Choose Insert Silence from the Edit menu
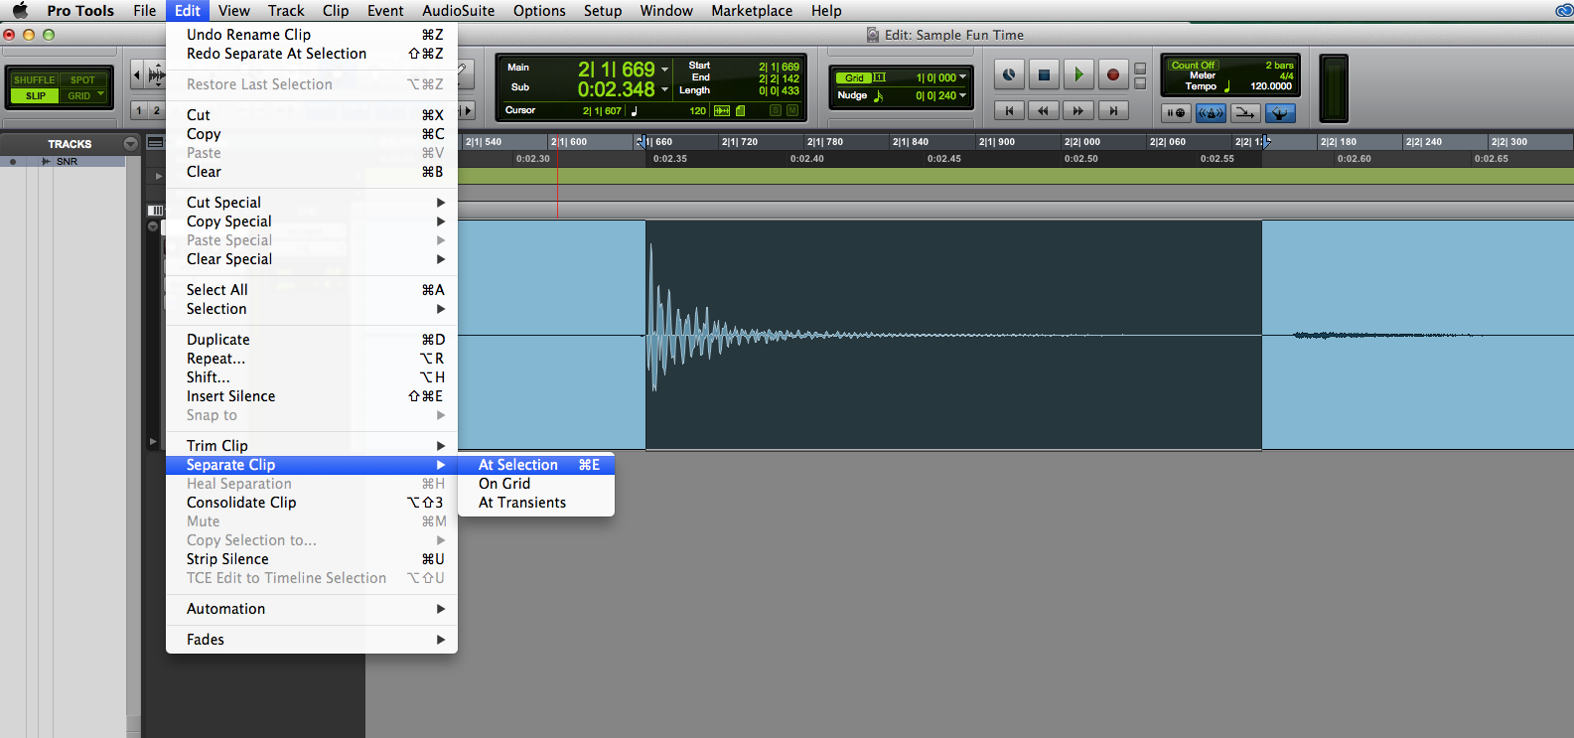This screenshot has width=1574, height=738. 312,396
